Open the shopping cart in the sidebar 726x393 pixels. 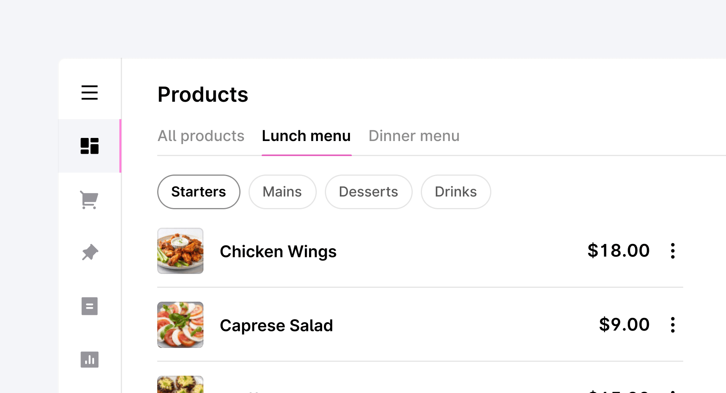point(89,199)
